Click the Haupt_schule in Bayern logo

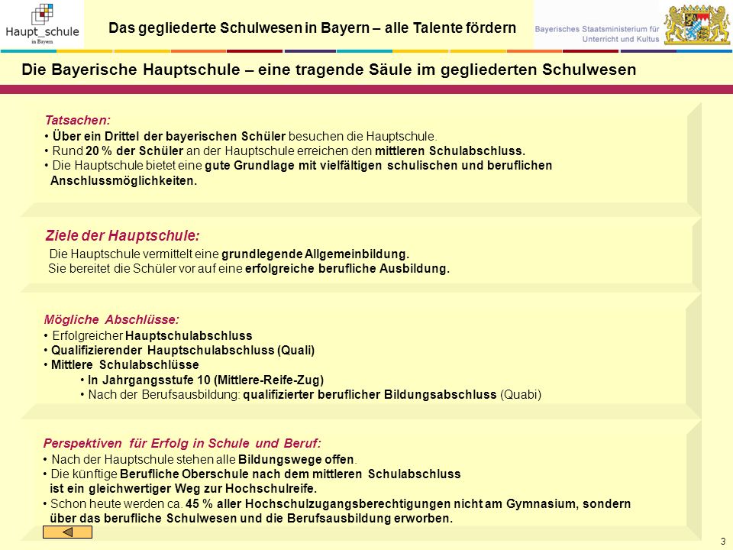pos(42,24)
